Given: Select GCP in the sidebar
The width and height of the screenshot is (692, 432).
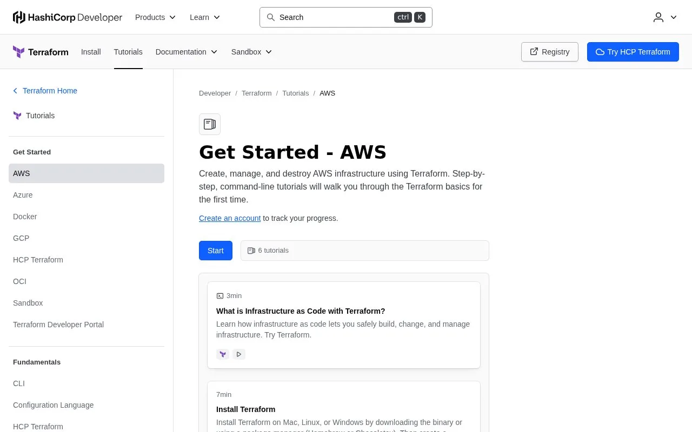Looking at the screenshot, I should click(86, 238).
